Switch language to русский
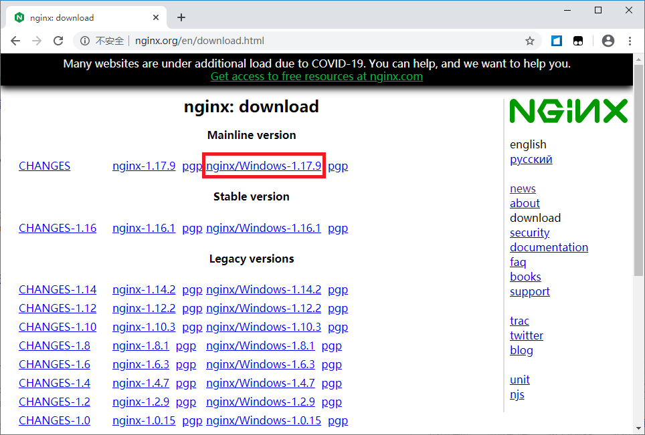The width and height of the screenshot is (645, 435). click(x=531, y=159)
